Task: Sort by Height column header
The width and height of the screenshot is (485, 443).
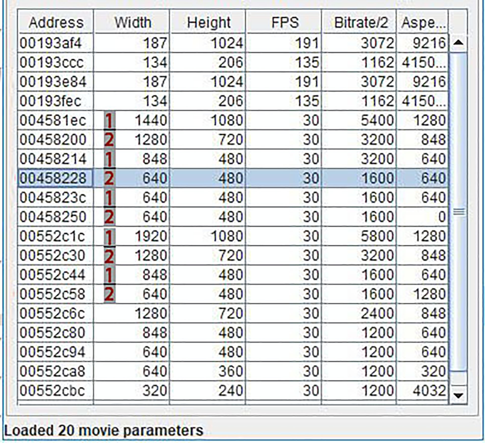Action: point(208,22)
